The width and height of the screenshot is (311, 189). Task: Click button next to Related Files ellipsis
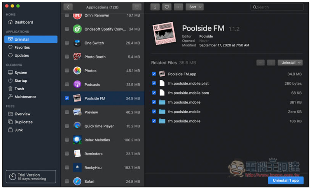click(x=271, y=63)
